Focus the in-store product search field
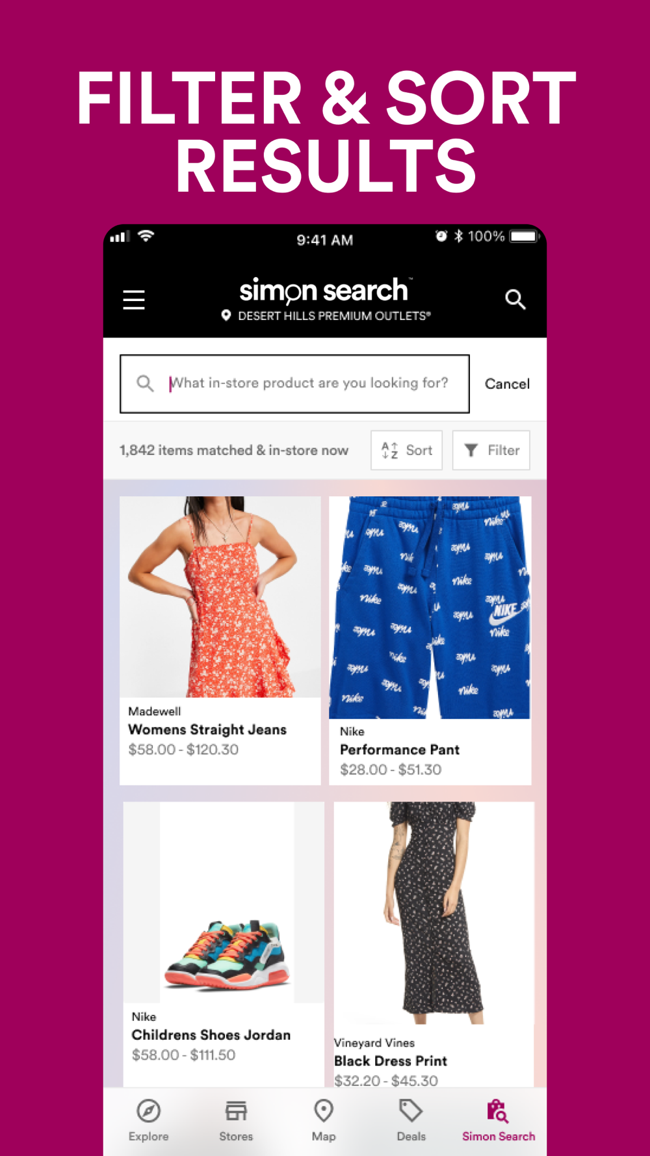Screen dimensions: 650x1156 click(294, 384)
